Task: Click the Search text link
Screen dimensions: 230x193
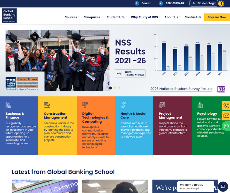Action: click(x=146, y=3)
